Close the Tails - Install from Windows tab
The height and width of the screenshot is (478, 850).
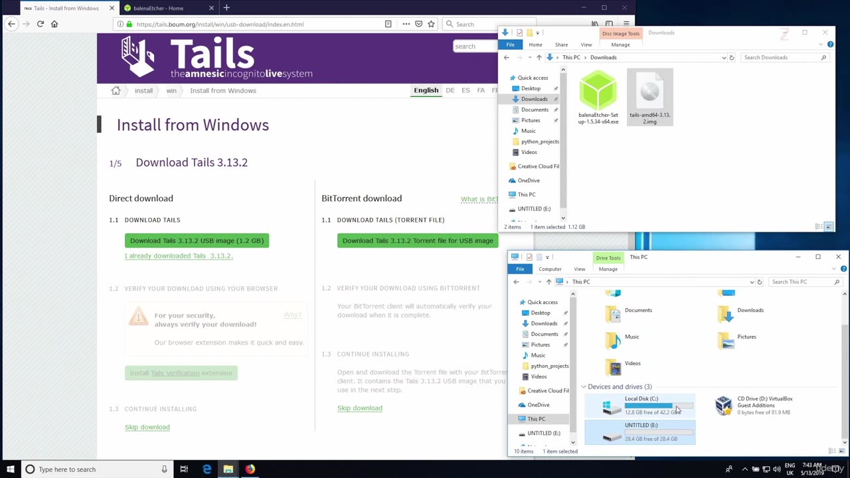(x=112, y=8)
